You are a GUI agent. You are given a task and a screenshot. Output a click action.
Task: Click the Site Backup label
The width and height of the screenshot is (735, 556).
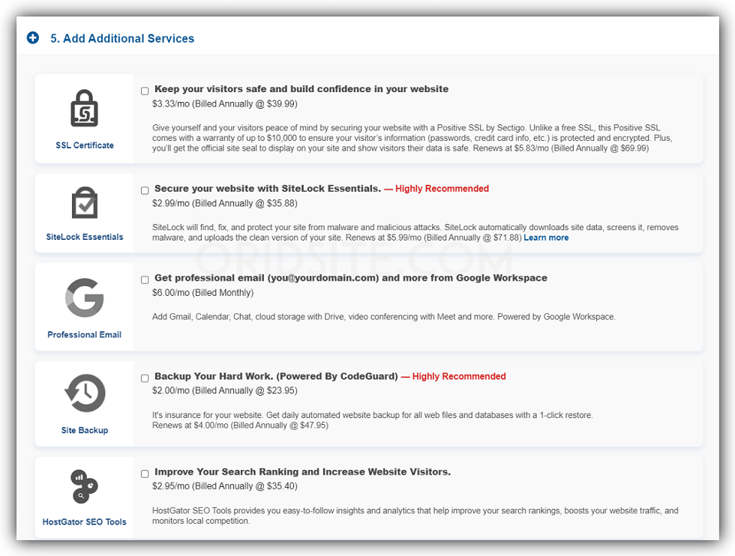[84, 430]
